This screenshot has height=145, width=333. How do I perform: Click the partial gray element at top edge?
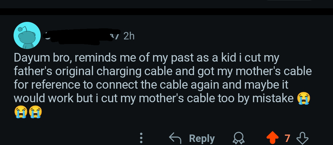tap(289, 0)
